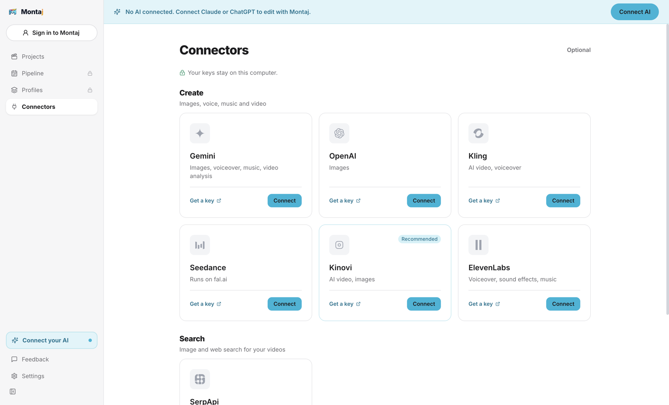Click the Kinovi logo icon
The image size is (669, 405).
tap(339, 245)
